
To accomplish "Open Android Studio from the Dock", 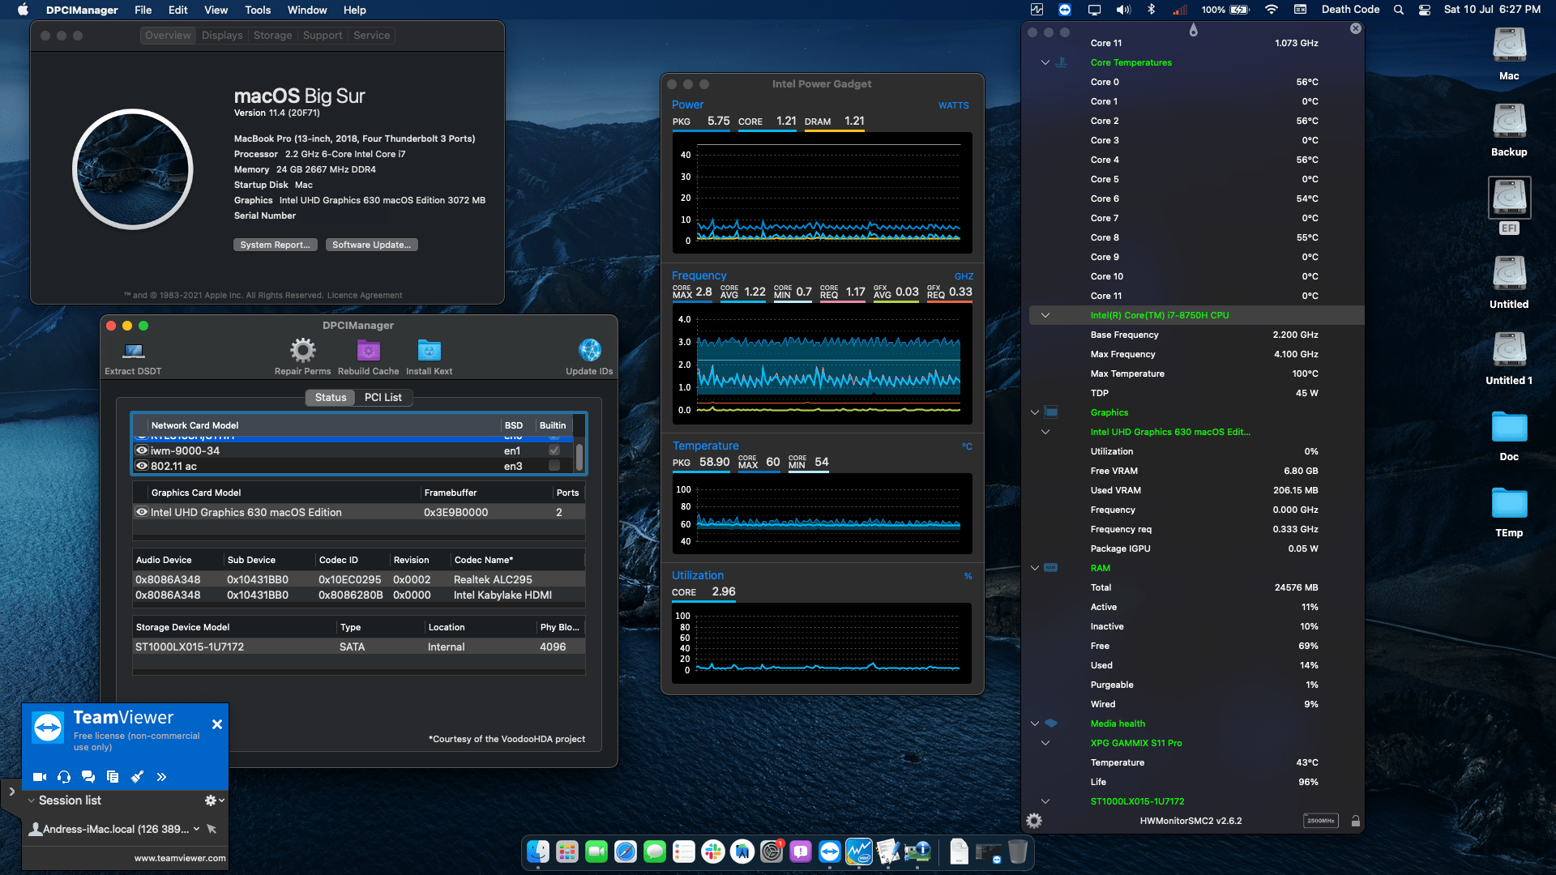I will 742,852.
